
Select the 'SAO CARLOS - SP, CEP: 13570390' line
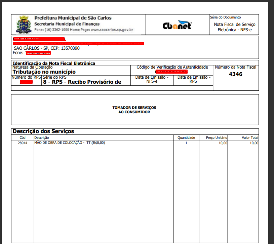click(x=47, y=48)
